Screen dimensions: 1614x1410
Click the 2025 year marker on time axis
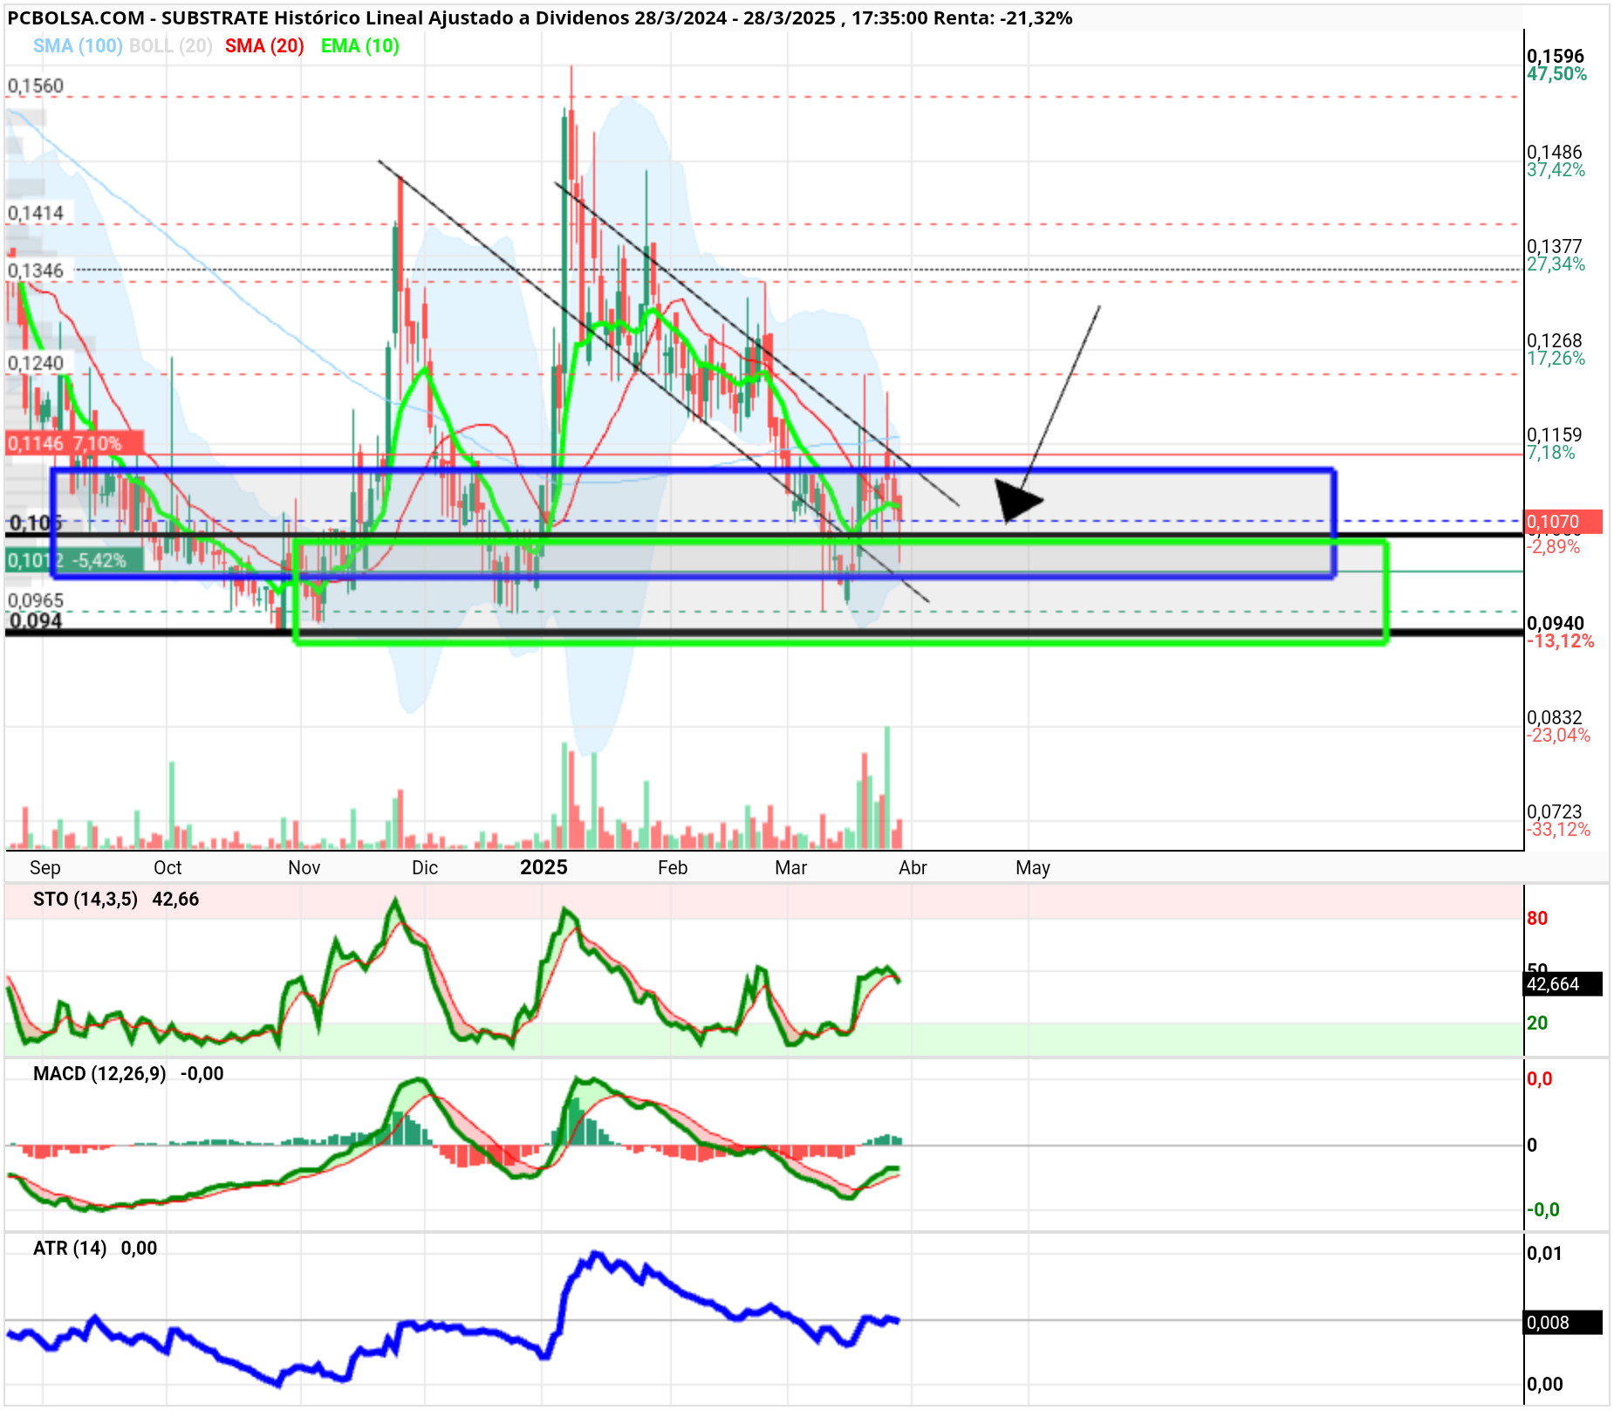pyautogui.click(x=544, y=867)
